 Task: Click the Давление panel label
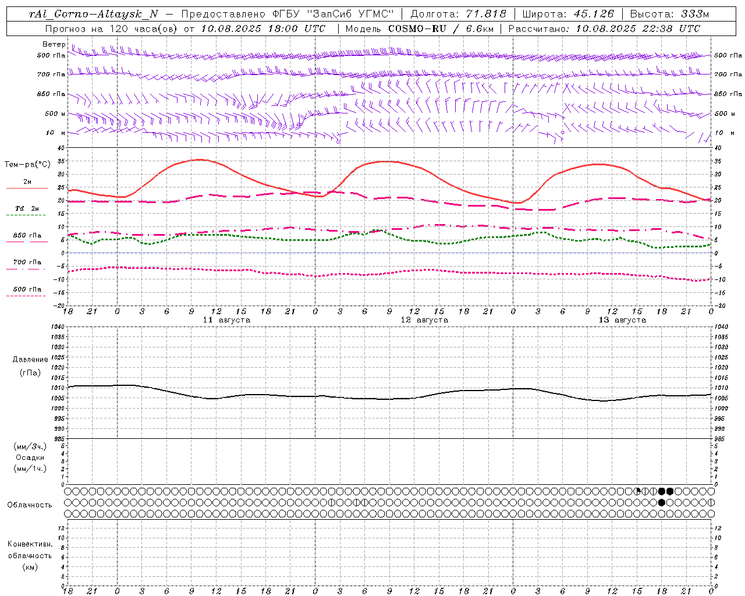coord(30,360)
